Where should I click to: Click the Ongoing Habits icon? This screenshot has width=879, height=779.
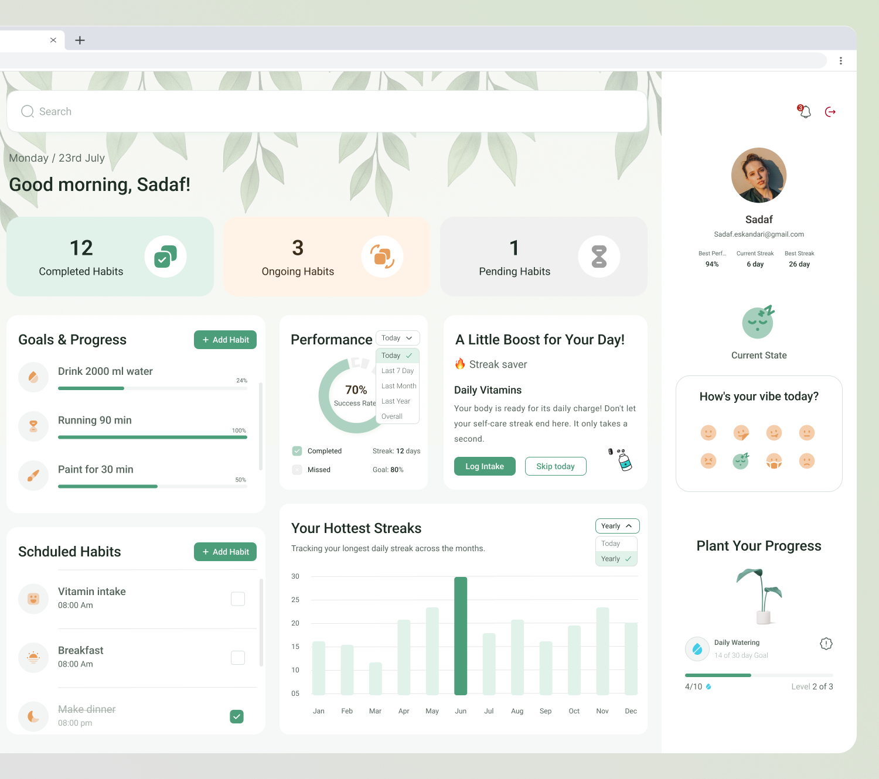(382, 256)
